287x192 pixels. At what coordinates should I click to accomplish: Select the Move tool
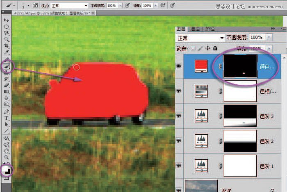(x=7, y=20)
